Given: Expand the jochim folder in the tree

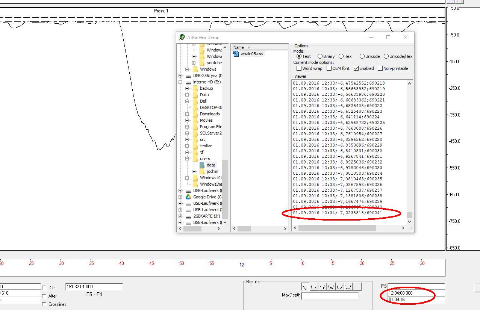Looking at the screenshot, I should [194, 171].
